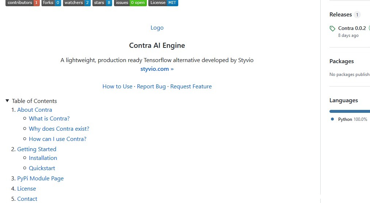This screenshot has width=370, height=203.
Task: Click the blue Python language dot
Action: coord(332,119)
